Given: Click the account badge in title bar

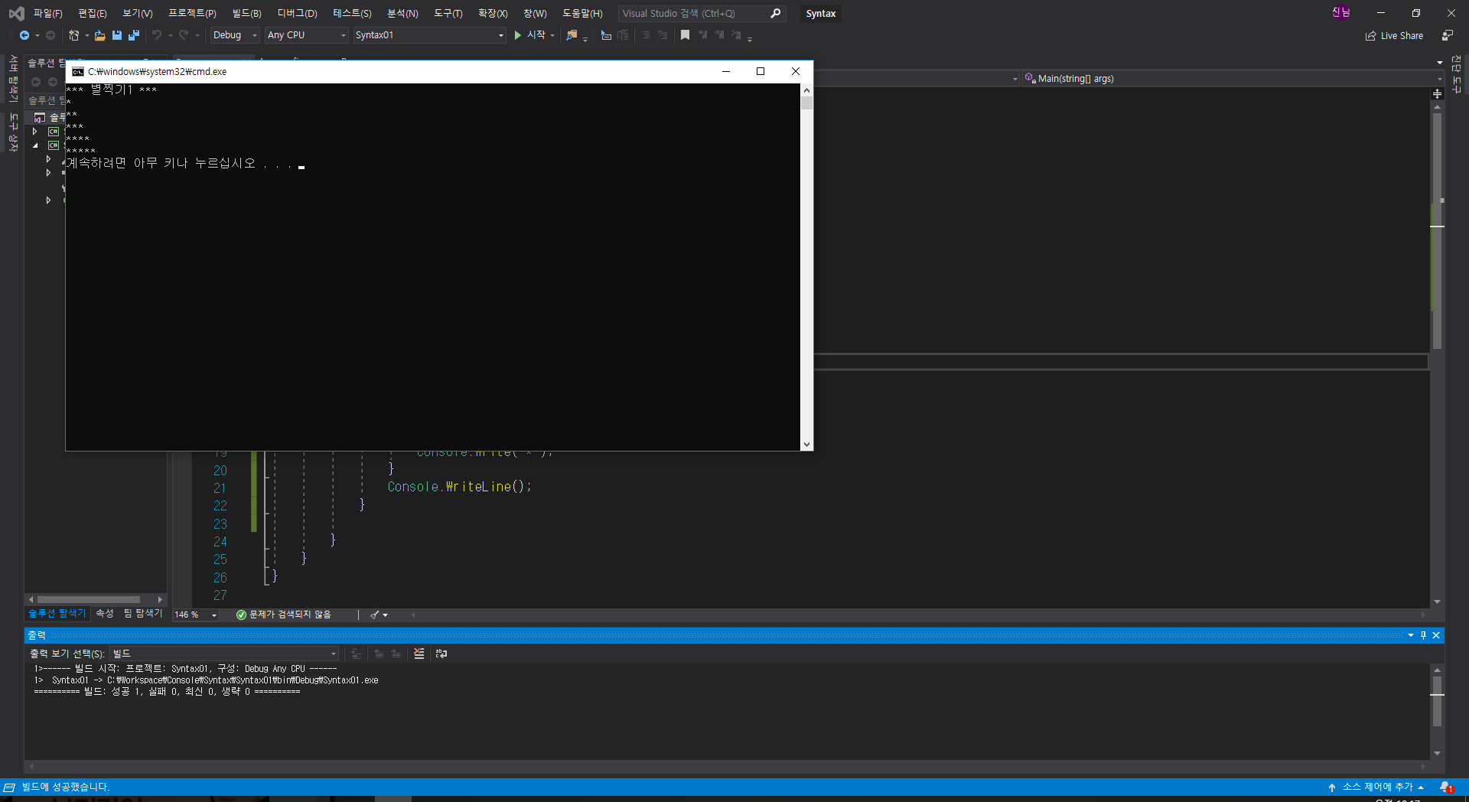Looking at the screenshot, I should pyautogui.click(x=1340, y=12).
